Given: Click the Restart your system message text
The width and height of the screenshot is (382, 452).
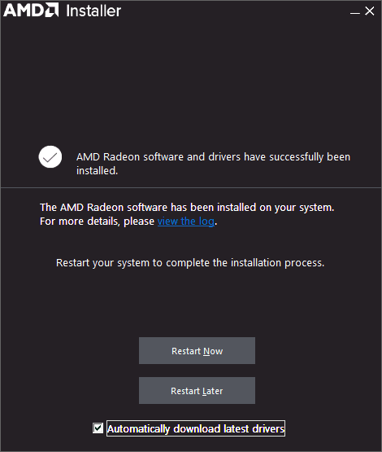Looking at the screenshot, I should [x=190, y=263].
